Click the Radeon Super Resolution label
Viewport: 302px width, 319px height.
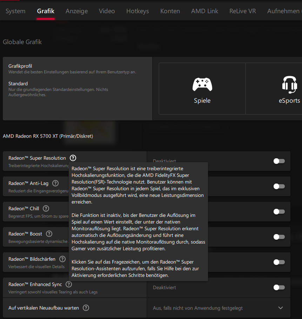tap(37, 158)
